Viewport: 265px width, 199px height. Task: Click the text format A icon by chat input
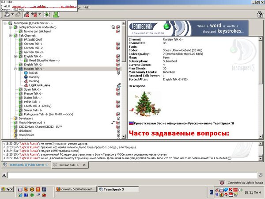pyautogui.click(x=4, y=176)
